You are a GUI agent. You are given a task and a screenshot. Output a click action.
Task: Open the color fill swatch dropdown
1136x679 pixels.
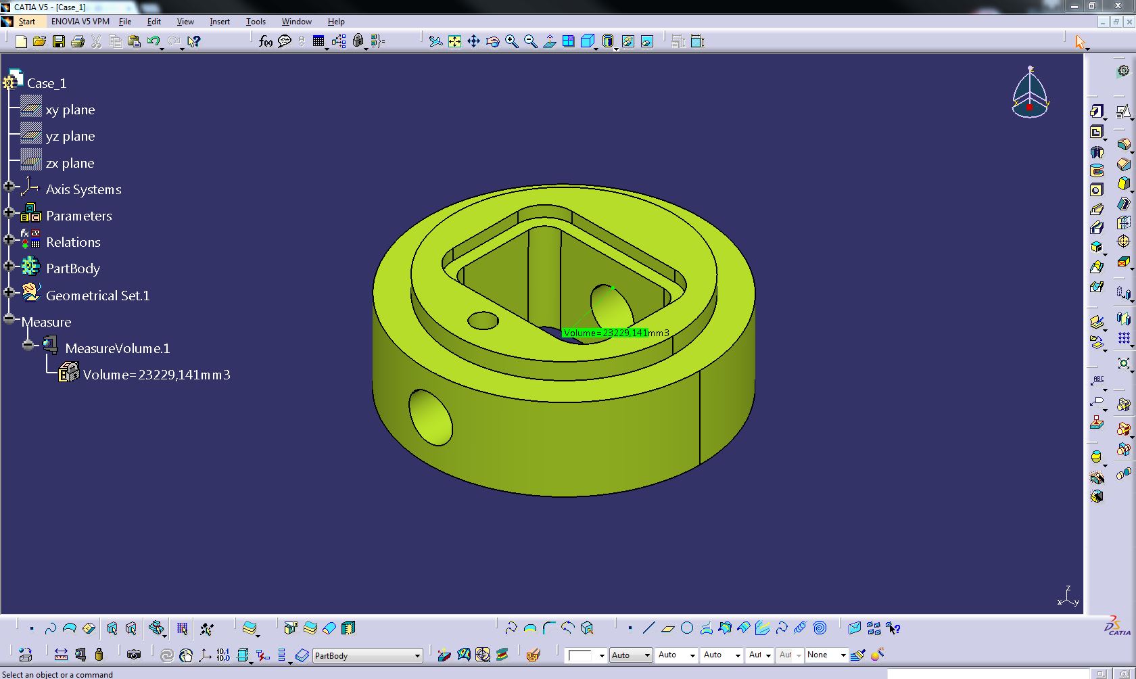tap(601, 655)
